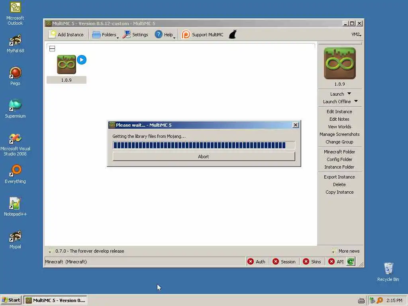
Task: Collapse the instance group expander
Action: tap(52, 49)
